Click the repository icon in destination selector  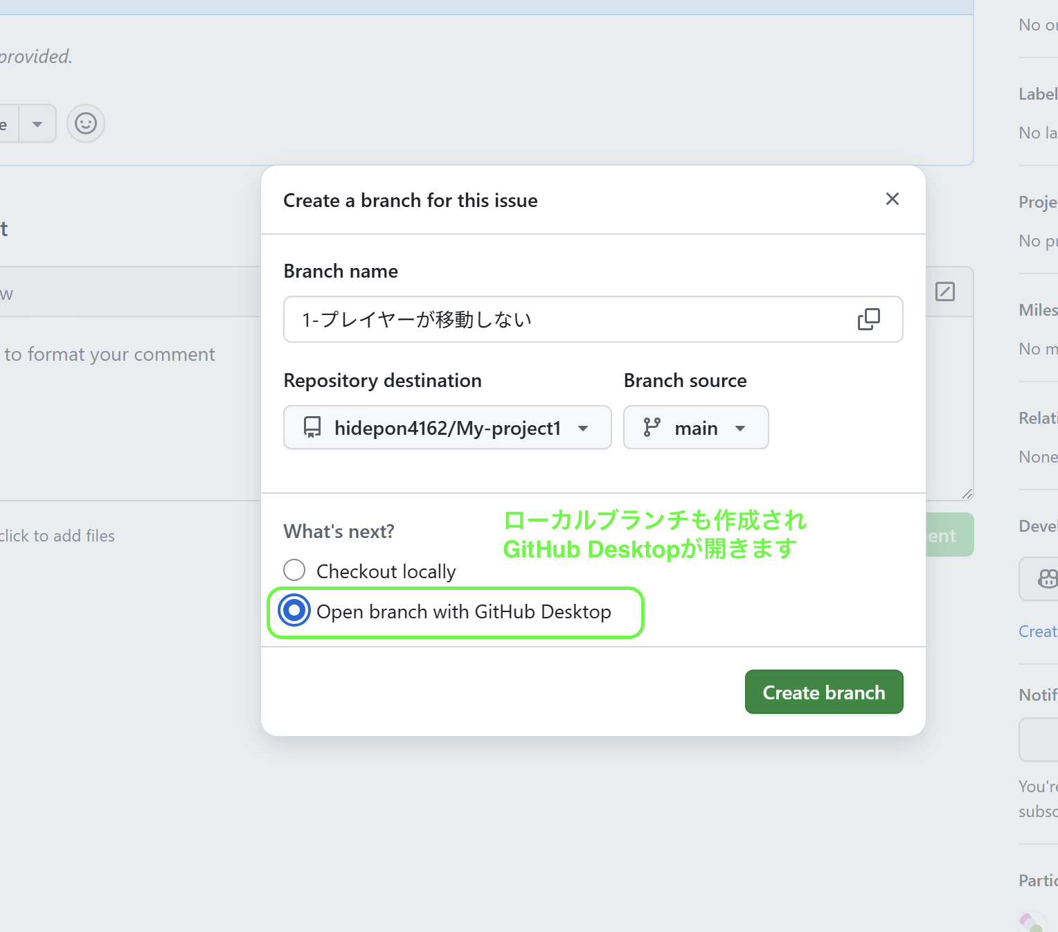coord(312,427)
